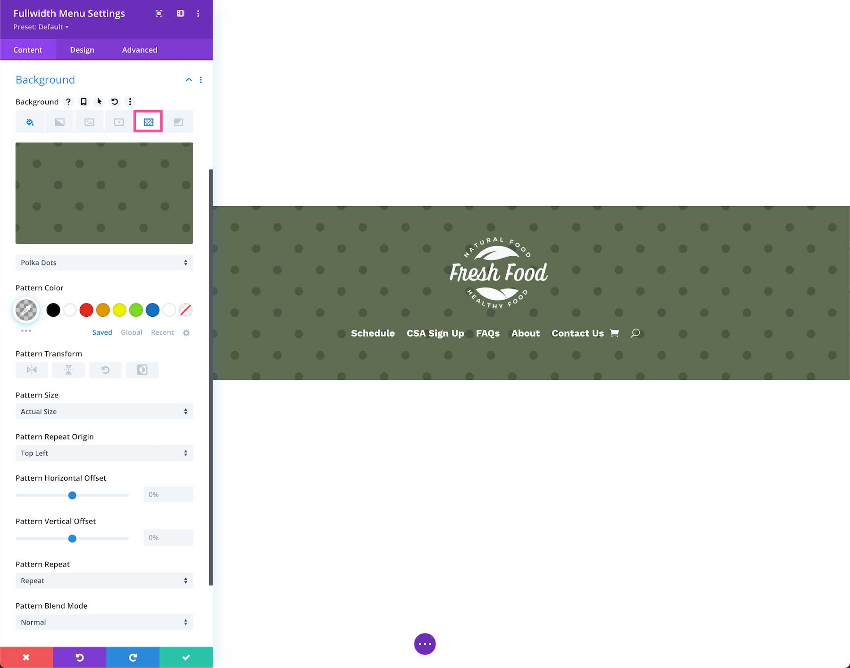Toggle vertical flip of the pattern
Image resolution: width=850 pixels, height=668 pixels.
coord(68,370)
